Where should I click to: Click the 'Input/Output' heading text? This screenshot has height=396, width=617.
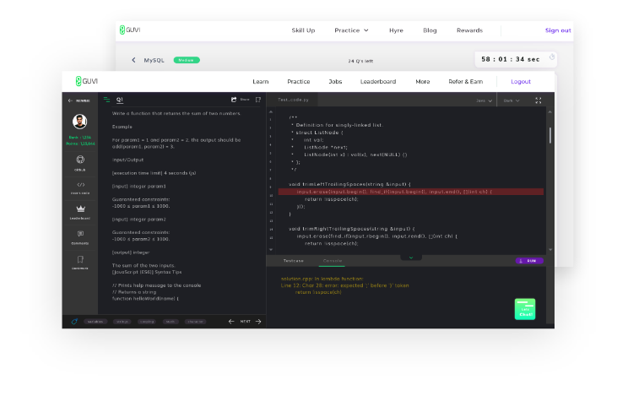point(127,160)
